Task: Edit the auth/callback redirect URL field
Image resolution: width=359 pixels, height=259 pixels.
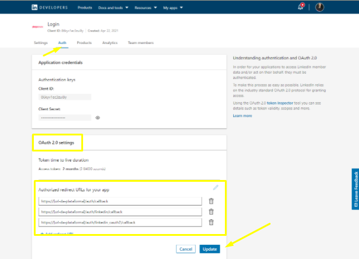Action: 120,201
